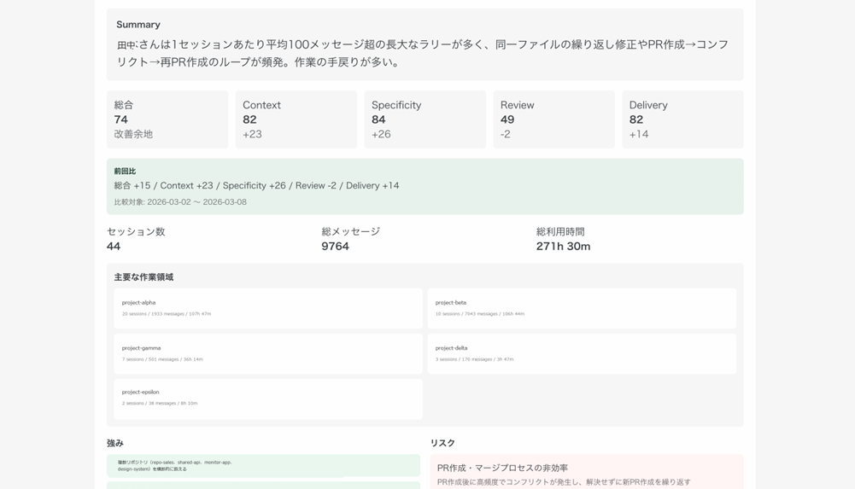Select the Delivery score card
The height and width of the screenshot is (489, 855).
tap(682, 119)
